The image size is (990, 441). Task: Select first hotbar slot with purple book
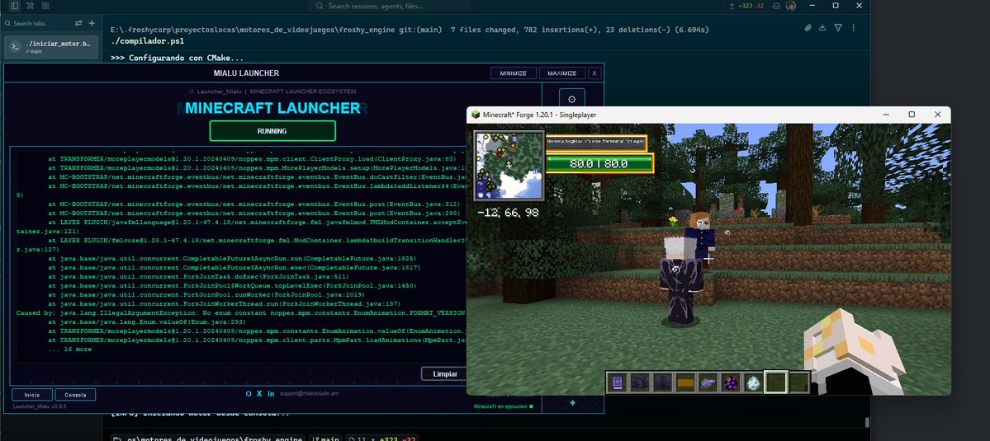click(618, 382)
